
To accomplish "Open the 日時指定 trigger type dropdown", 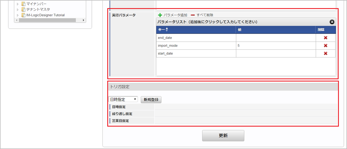I will pos(123,99).
